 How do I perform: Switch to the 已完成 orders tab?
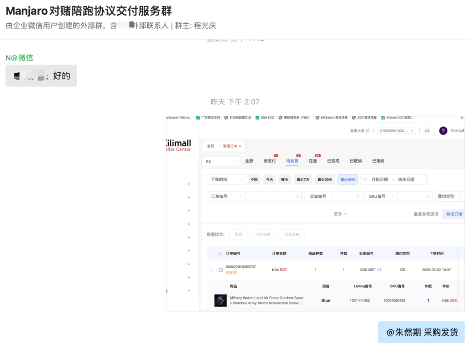point(333,161)
